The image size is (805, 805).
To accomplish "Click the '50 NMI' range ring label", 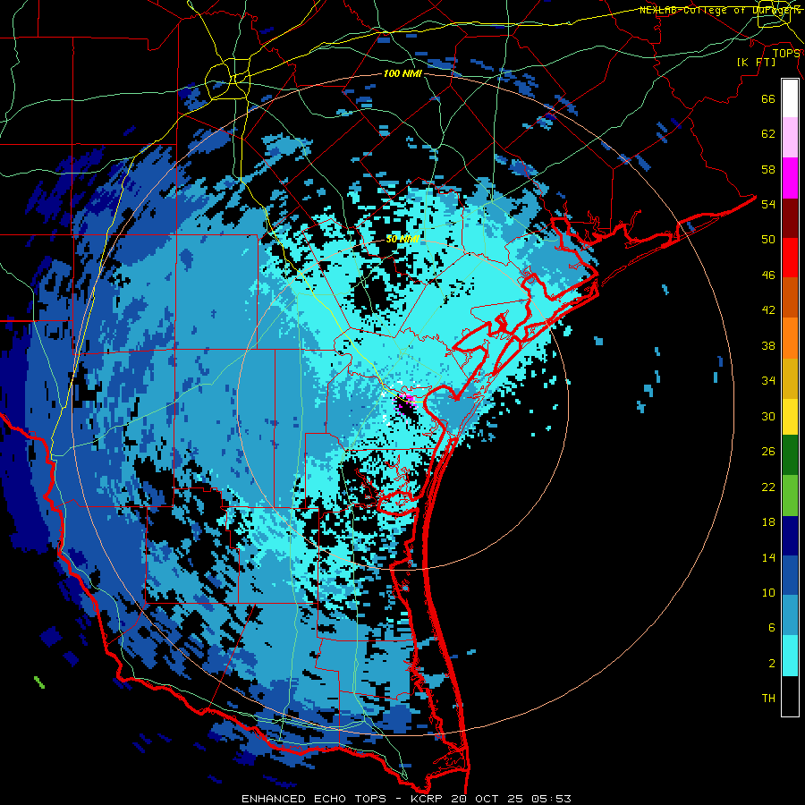I will click(402, 239).
